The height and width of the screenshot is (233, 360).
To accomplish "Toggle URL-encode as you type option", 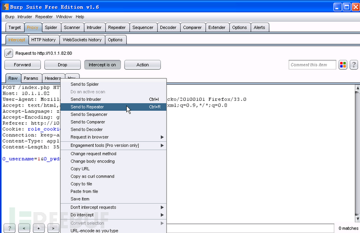I will pos(113,230).
